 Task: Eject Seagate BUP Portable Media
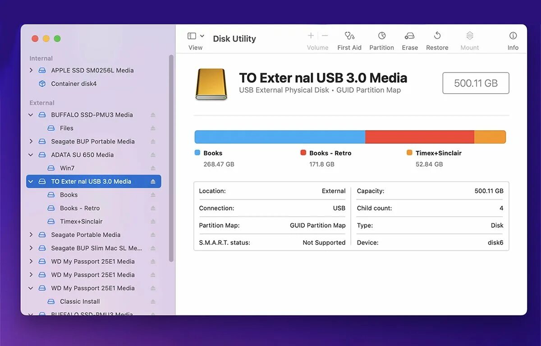coord(153,141)
